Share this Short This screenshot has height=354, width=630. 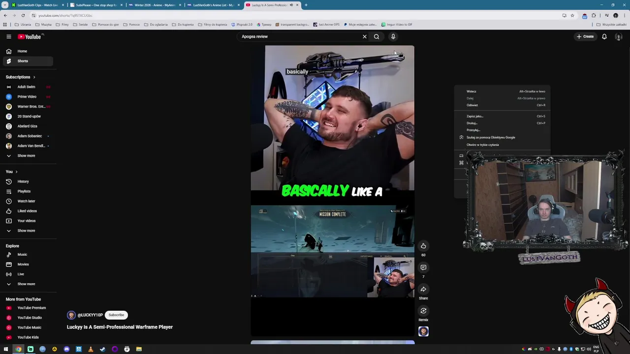(x=423, y=289)
